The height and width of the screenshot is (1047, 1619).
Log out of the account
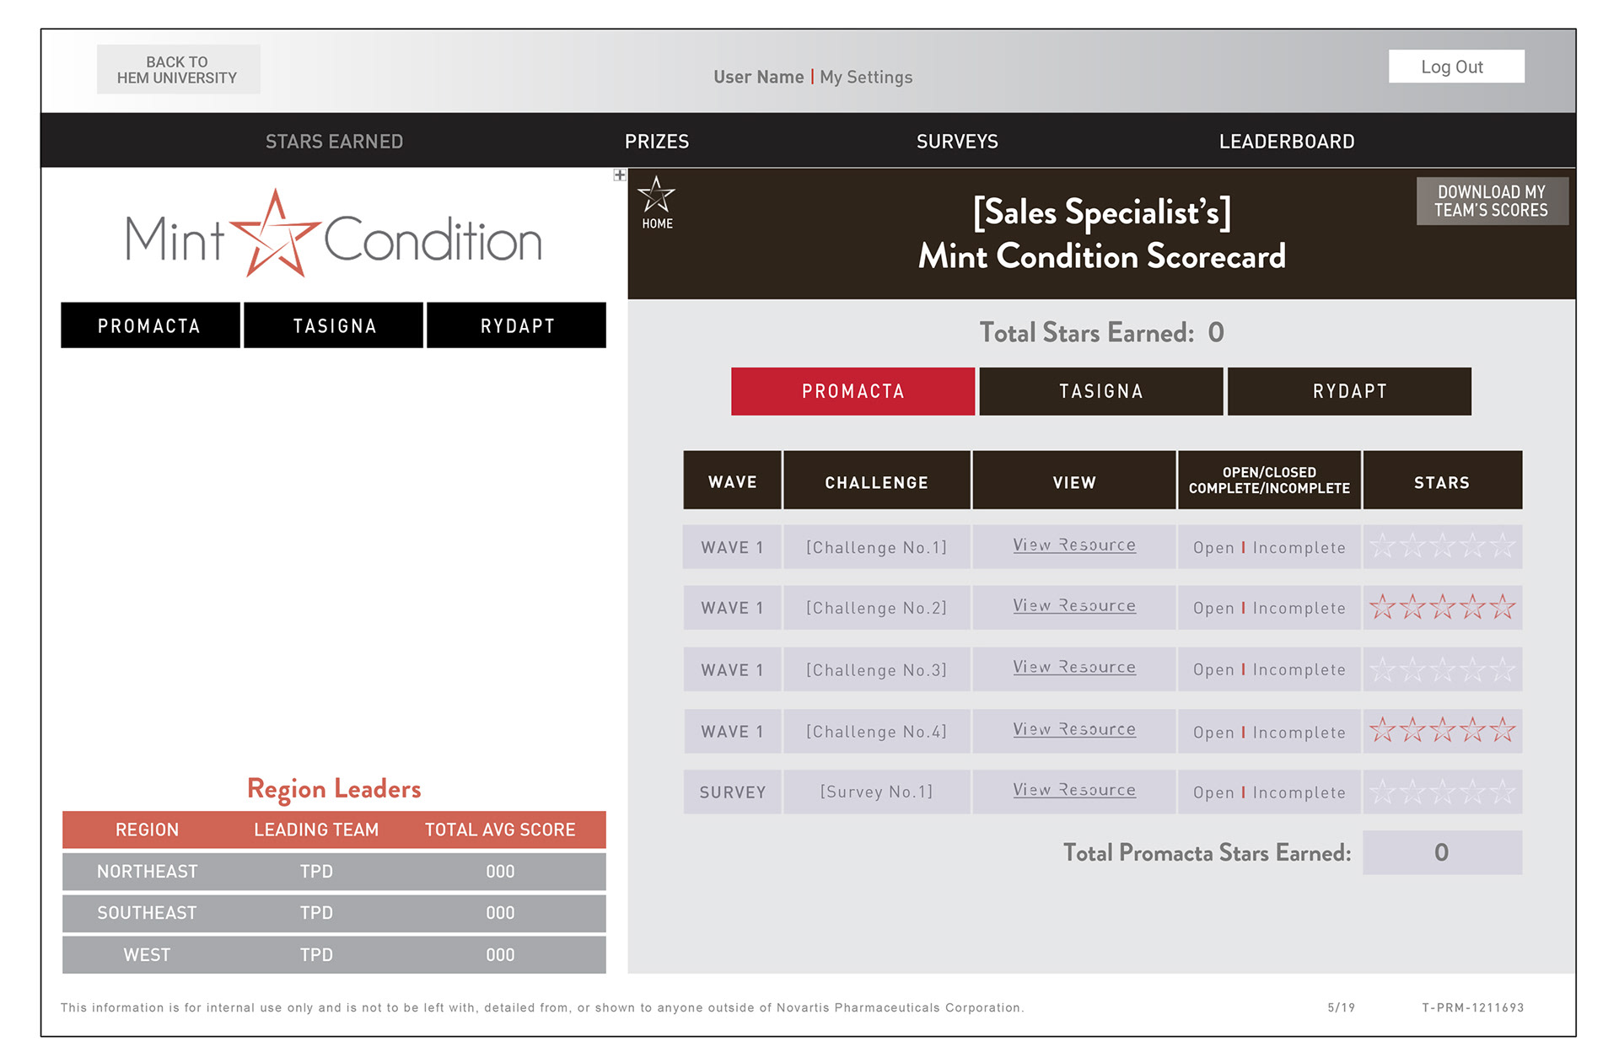click(x=1456, y=67)
